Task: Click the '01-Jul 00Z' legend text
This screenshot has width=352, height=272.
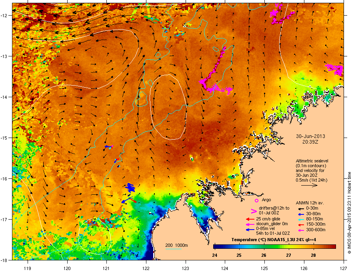Action: 269,213
